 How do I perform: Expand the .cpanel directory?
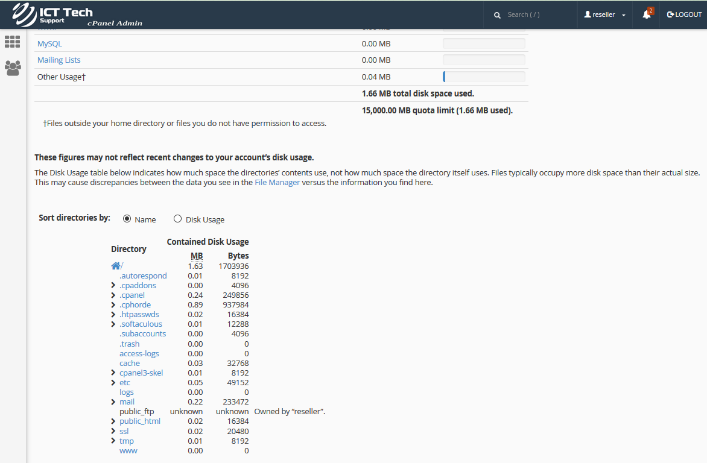(x=113, y=295)
